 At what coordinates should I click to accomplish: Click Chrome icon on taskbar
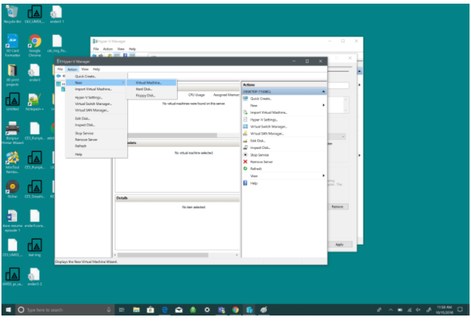coord(235,310)
